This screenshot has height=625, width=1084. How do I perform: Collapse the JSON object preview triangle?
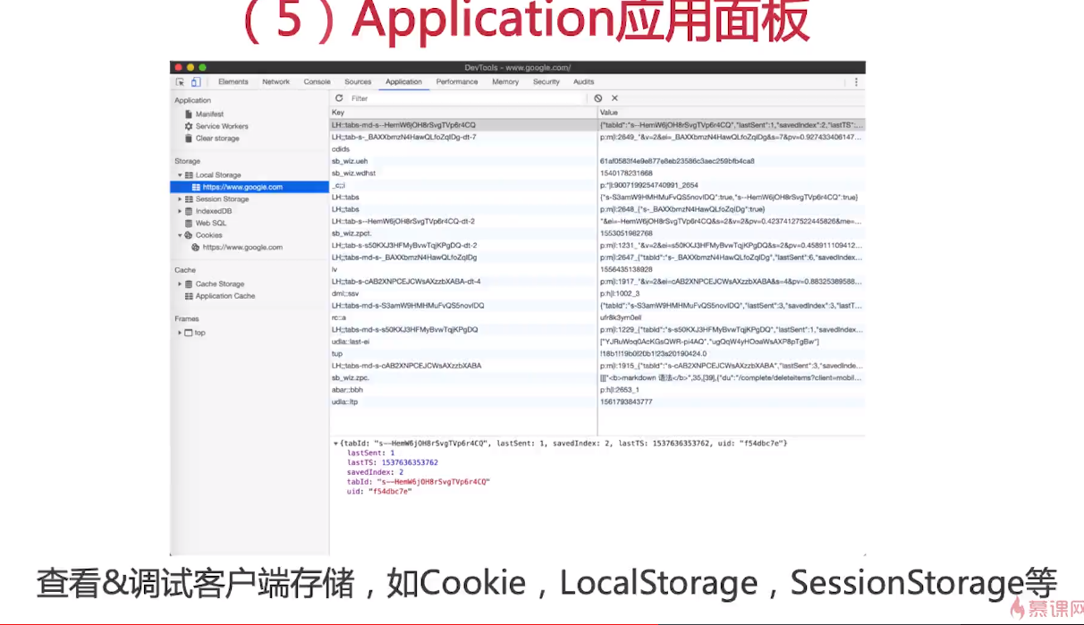[x=336, y=443]
